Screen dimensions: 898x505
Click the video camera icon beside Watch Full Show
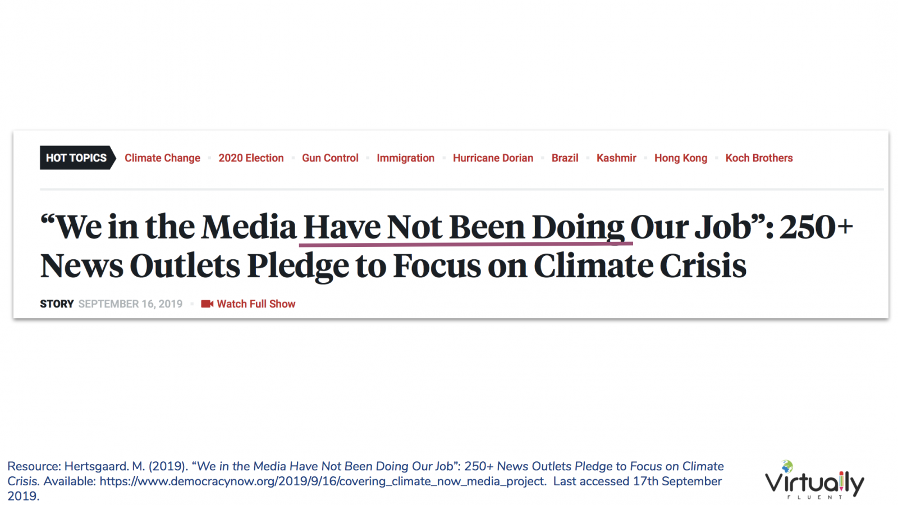[x=207, y=304]
